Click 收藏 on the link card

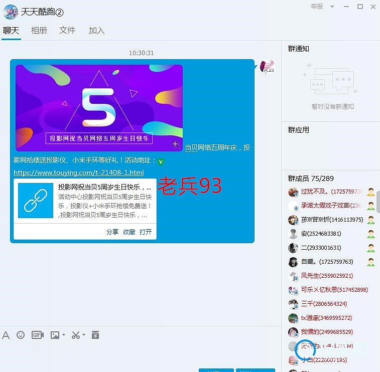point(129,232)
